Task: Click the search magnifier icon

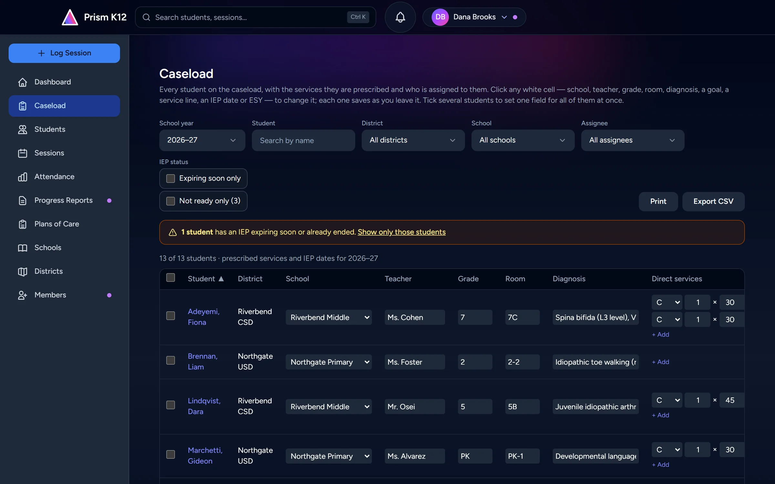Action: point(146,17)
